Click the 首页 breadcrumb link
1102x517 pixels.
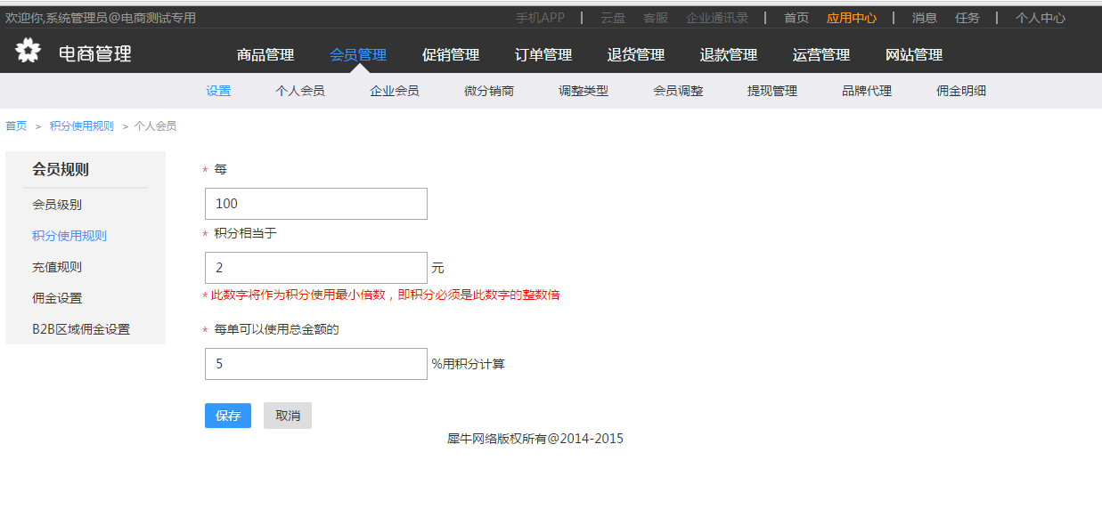16,125
